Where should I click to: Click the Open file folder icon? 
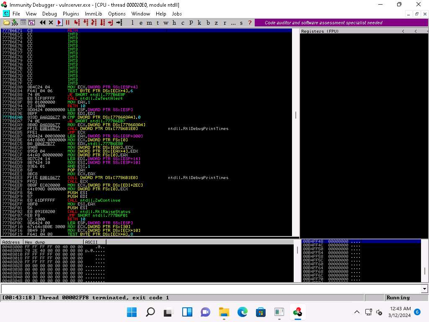(6, 23)
